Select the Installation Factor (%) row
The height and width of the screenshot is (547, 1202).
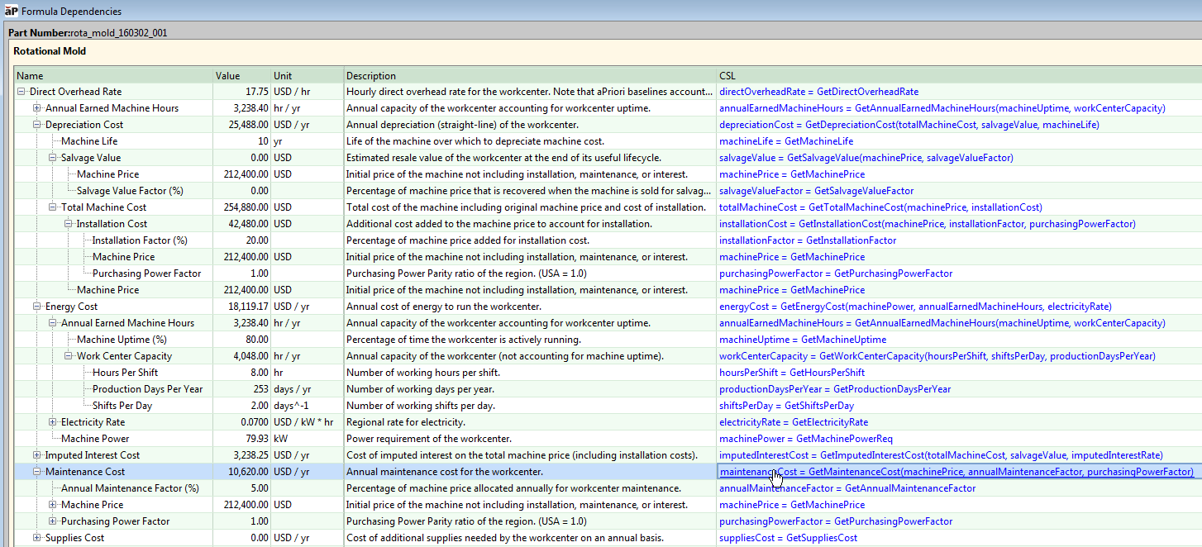(x=140, y=240)
